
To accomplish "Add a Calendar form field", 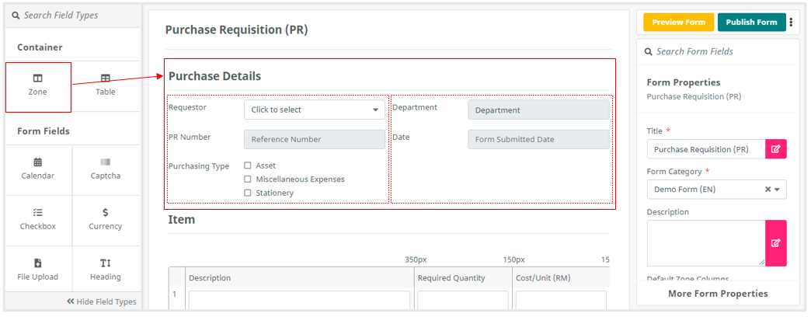I will coord(38,169).
